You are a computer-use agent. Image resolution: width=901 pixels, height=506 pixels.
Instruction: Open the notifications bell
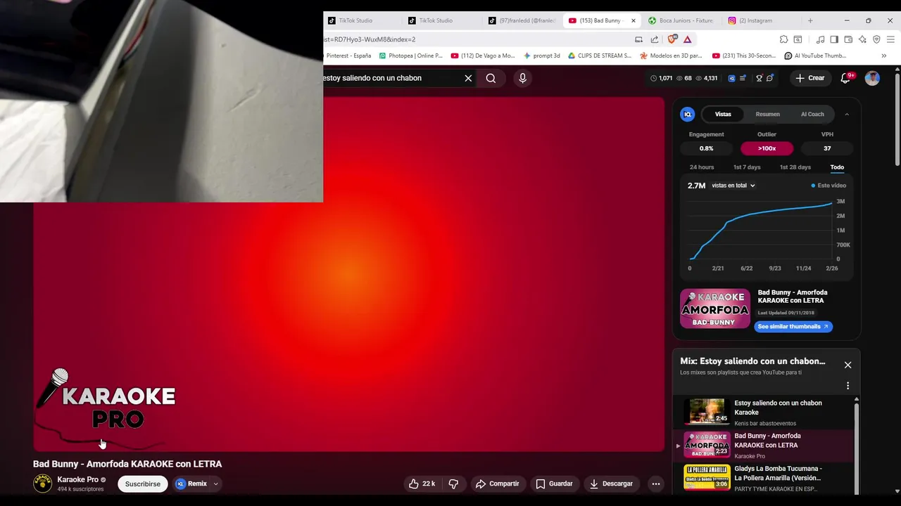pyautogui.click(x=846, y=78)
